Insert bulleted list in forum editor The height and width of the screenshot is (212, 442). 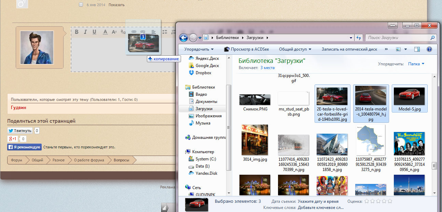[165, 32]
